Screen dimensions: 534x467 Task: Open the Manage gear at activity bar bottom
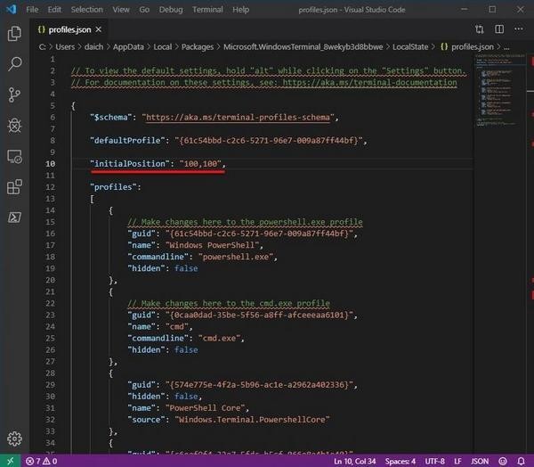(14, 438)
